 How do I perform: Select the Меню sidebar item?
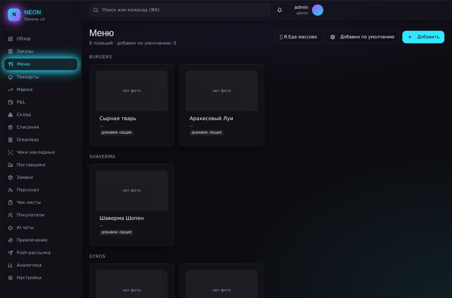pyautogui.click(x=41, y=64)
